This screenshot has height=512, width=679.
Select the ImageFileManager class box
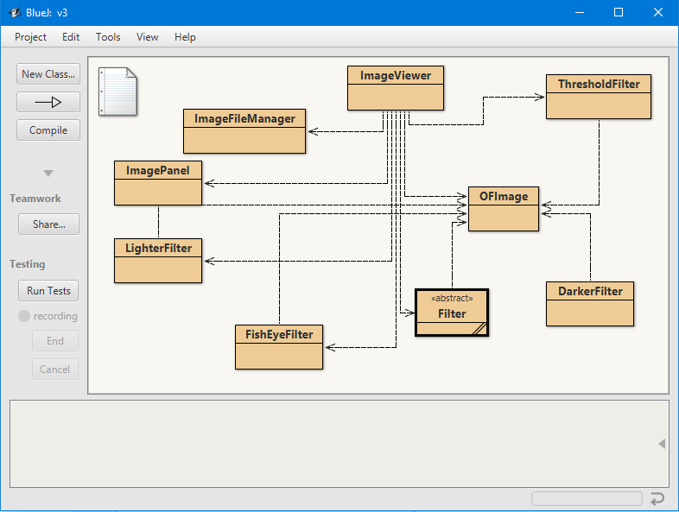coord(244,131)
